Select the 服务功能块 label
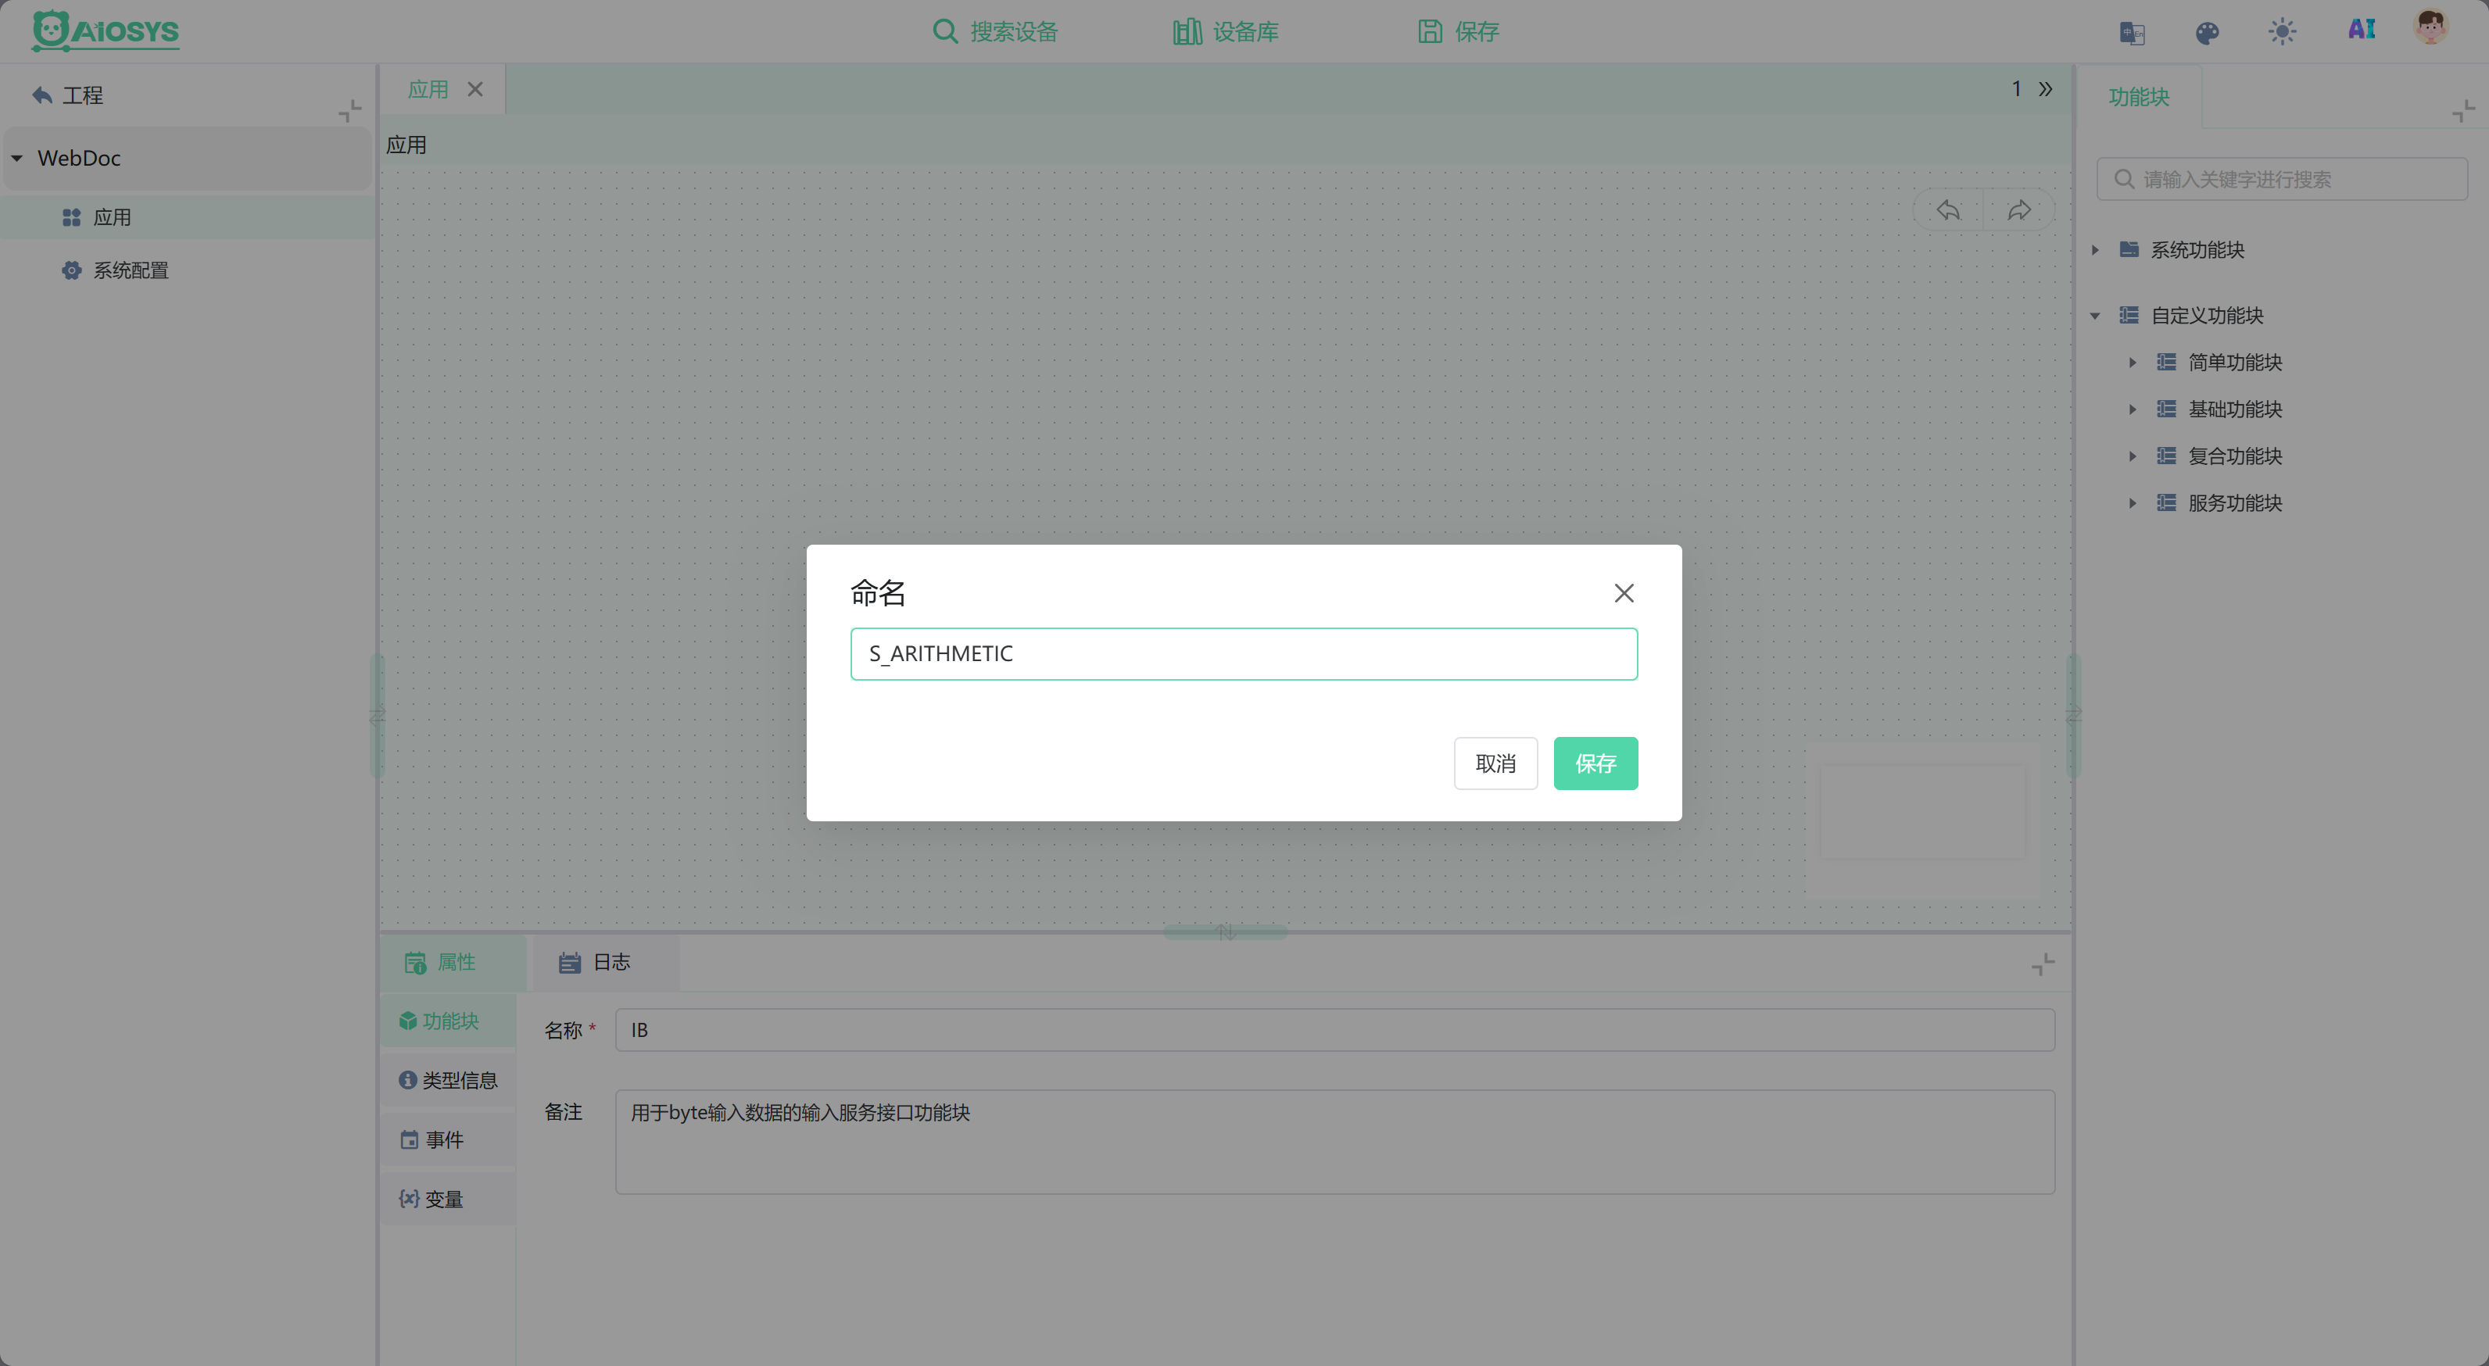This screenshot has height=1366, width=2489. point(2234,502)
